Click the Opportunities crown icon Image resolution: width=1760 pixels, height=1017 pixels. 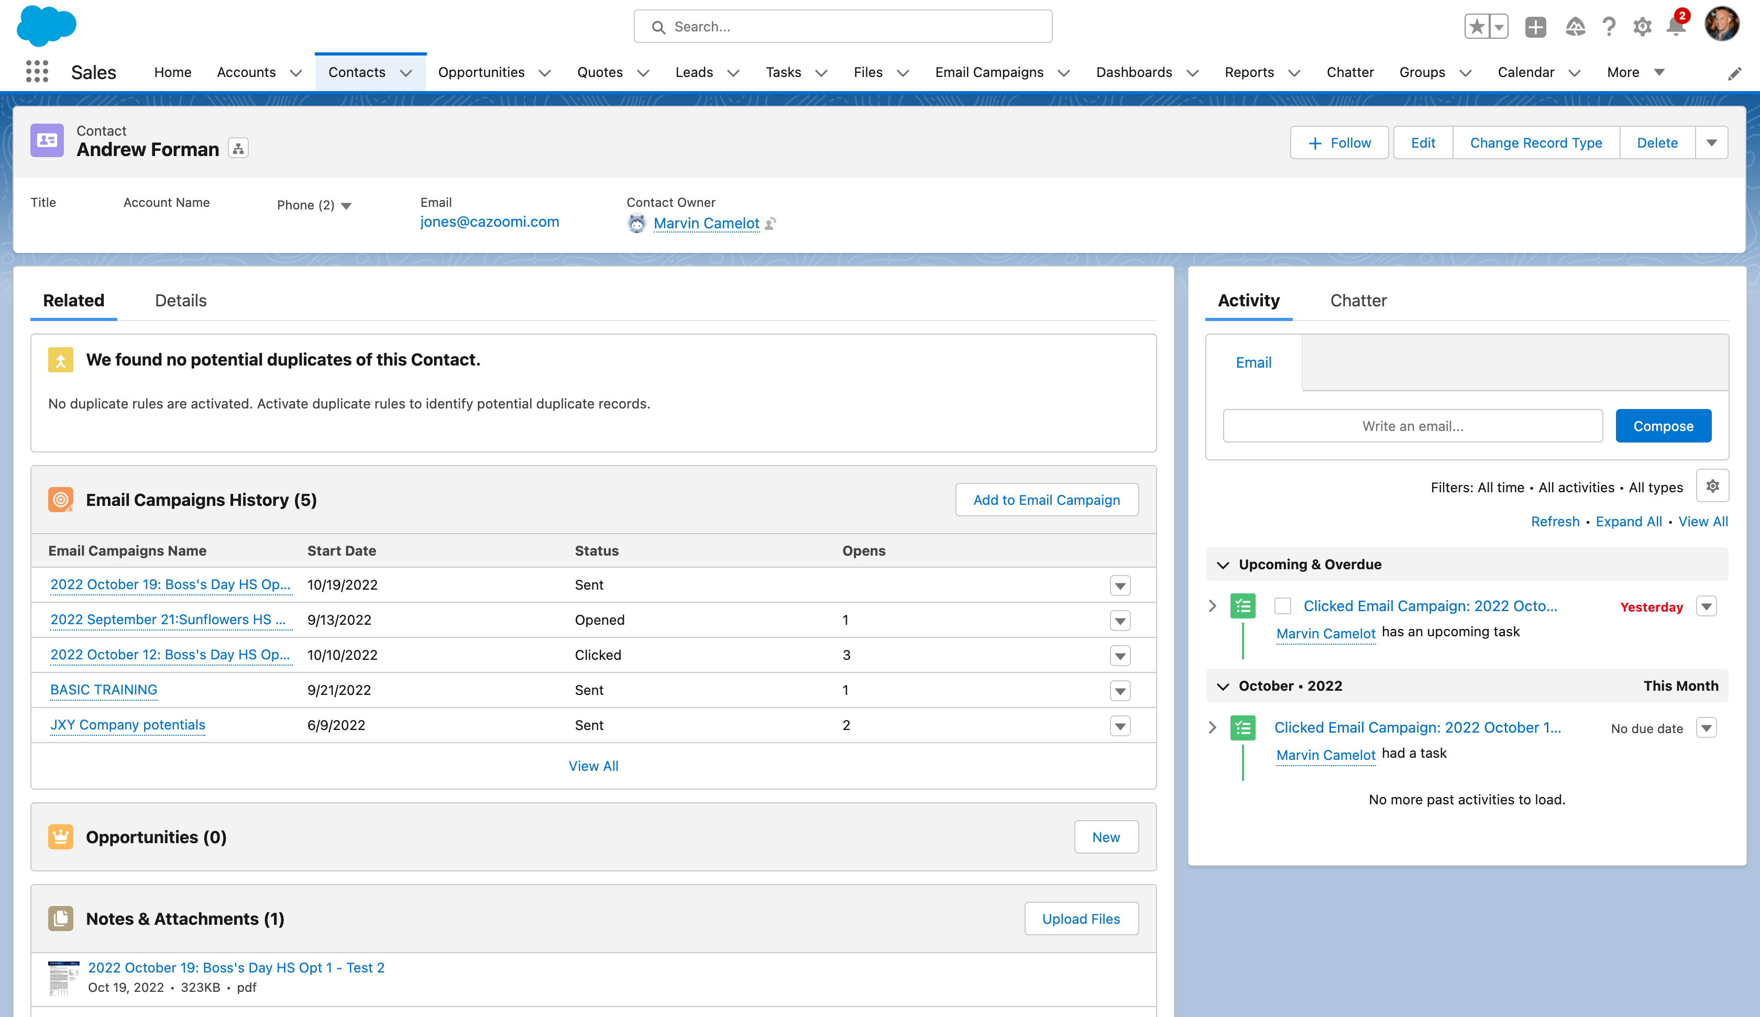pos(61,836)
